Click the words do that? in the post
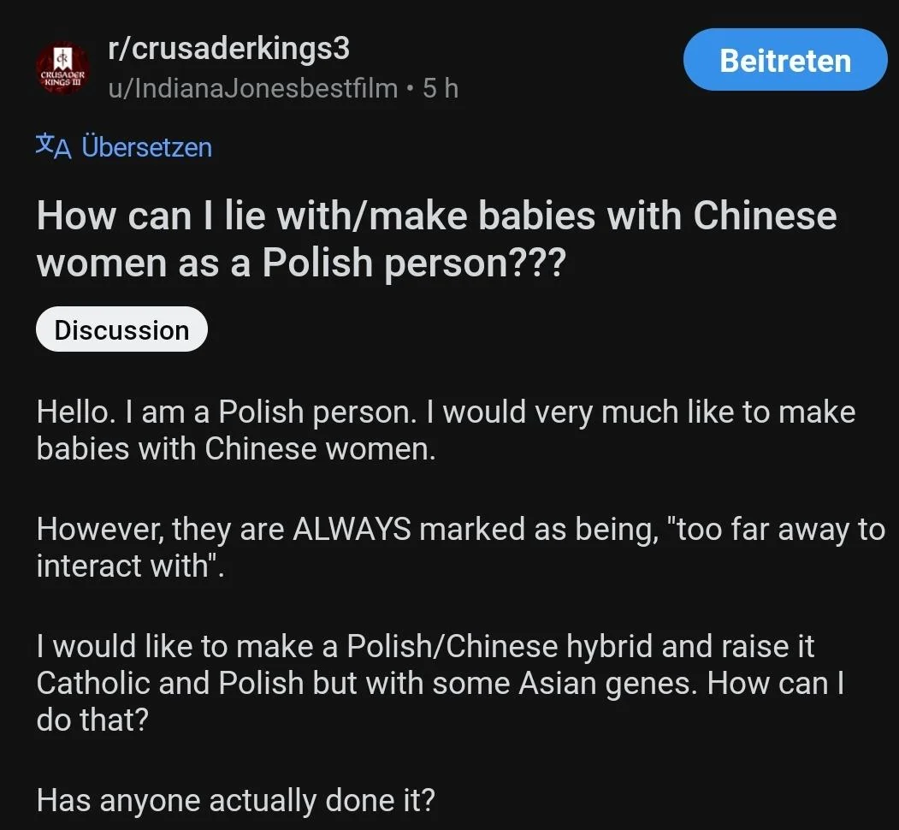Screen dimensions: 899x830 (92, 719)
